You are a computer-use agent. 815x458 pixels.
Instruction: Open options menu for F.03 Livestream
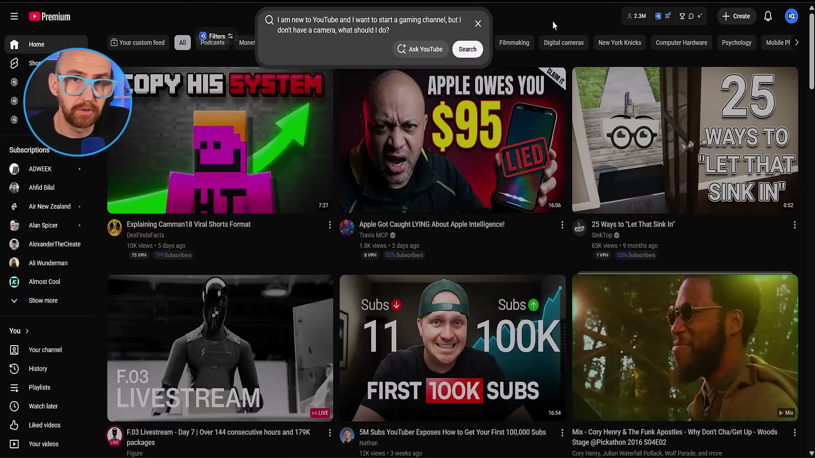click(x=330, y=433)
